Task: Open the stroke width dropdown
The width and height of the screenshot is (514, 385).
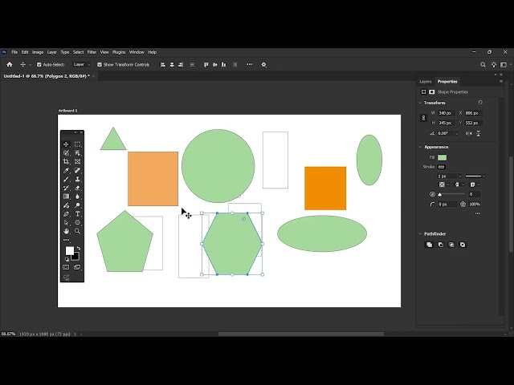Action: pos(460,176)
